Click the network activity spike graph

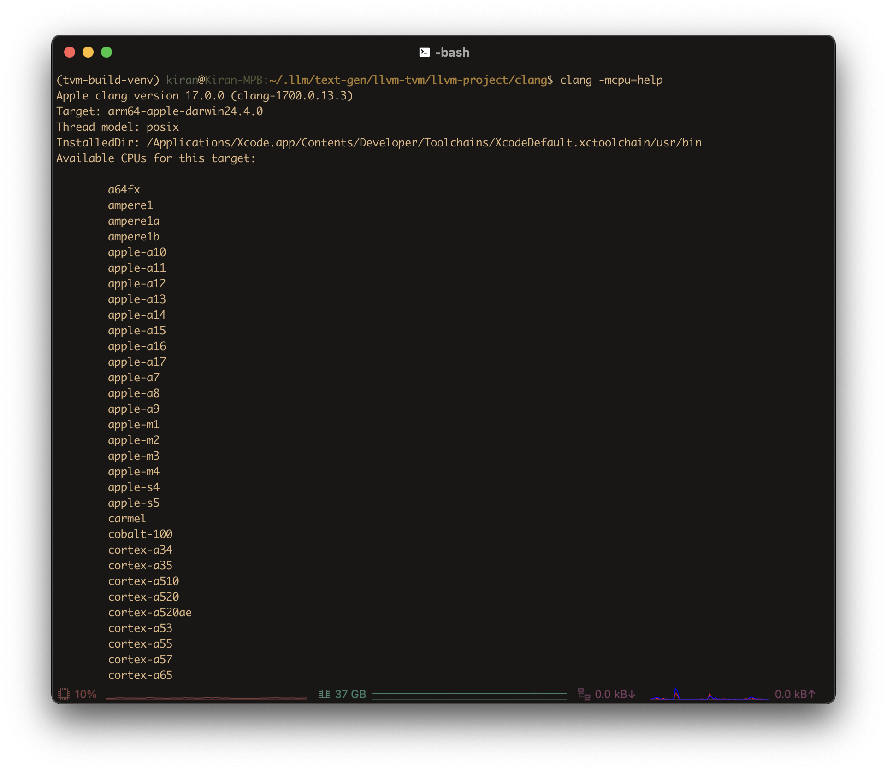tap(710, 694)
